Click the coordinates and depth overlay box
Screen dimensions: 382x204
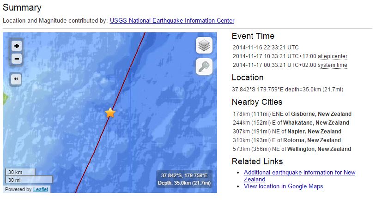[184, 179]
